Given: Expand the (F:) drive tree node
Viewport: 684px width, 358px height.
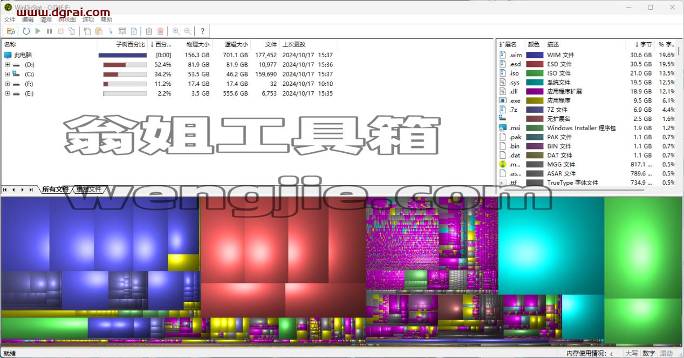Looking at the screenshot, I should (x=8, y=84).
